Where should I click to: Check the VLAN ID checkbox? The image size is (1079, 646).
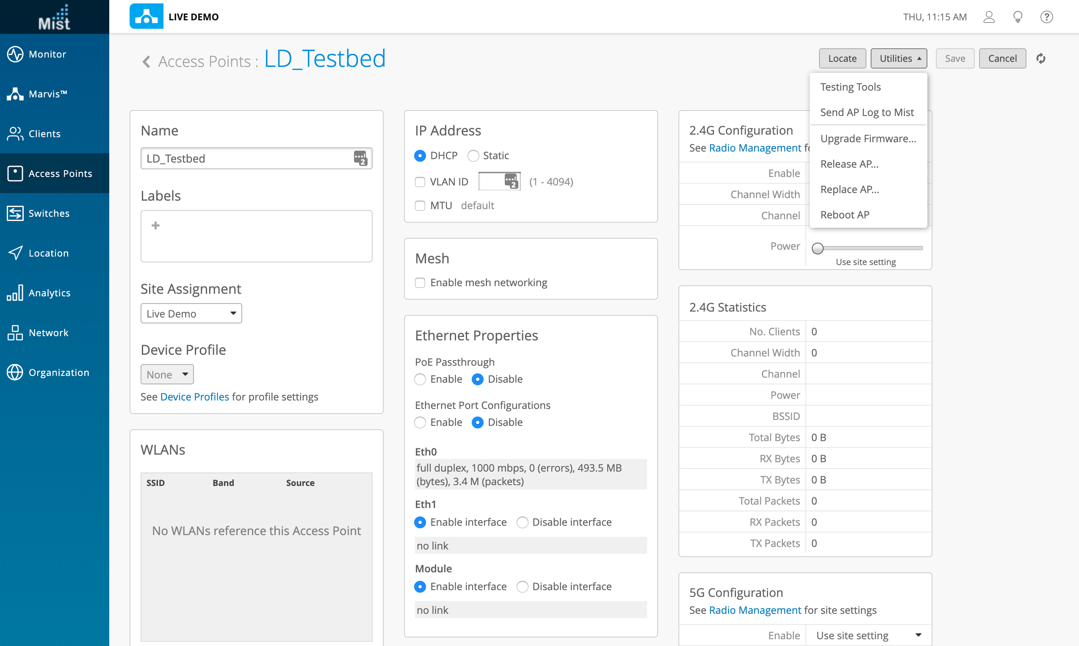pos(420,182)
